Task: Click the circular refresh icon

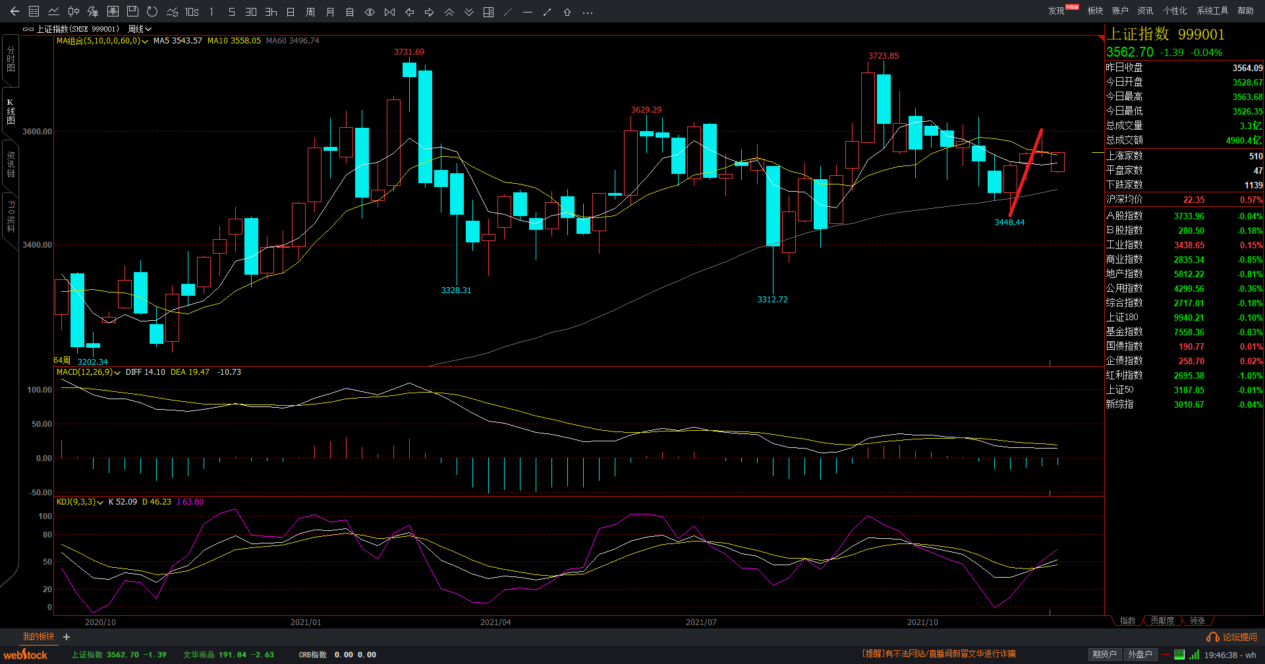Action: tap(152, 12)
